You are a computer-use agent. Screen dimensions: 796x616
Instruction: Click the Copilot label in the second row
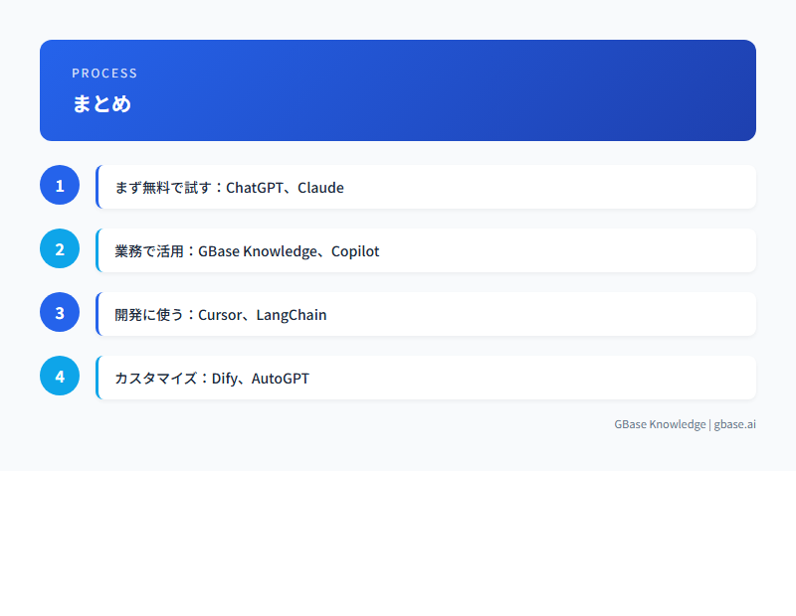point(356,250)
